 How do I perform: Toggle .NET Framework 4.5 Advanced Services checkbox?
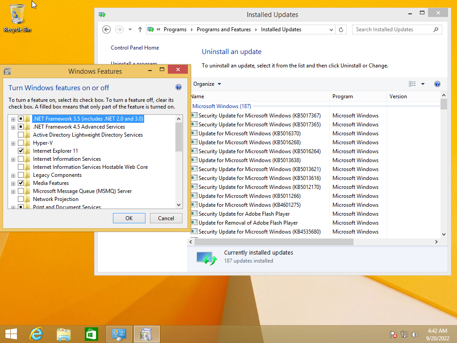tap(21, 127)
